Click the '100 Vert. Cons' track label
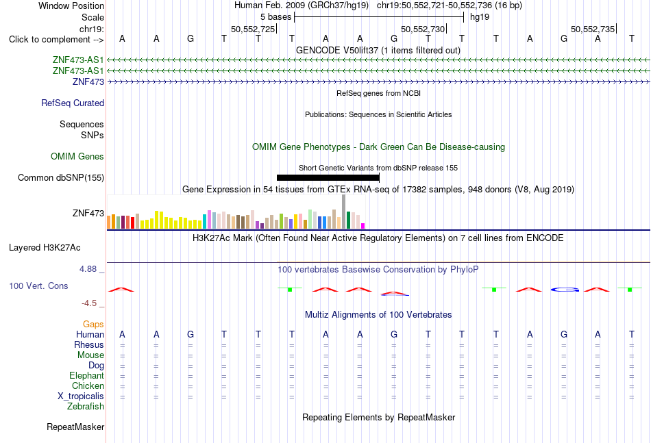This screenshot has width=651, height=443. point(38,286)
